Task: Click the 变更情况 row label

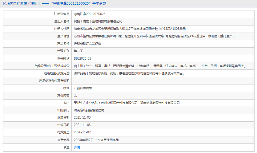Action: coord(63,140)
